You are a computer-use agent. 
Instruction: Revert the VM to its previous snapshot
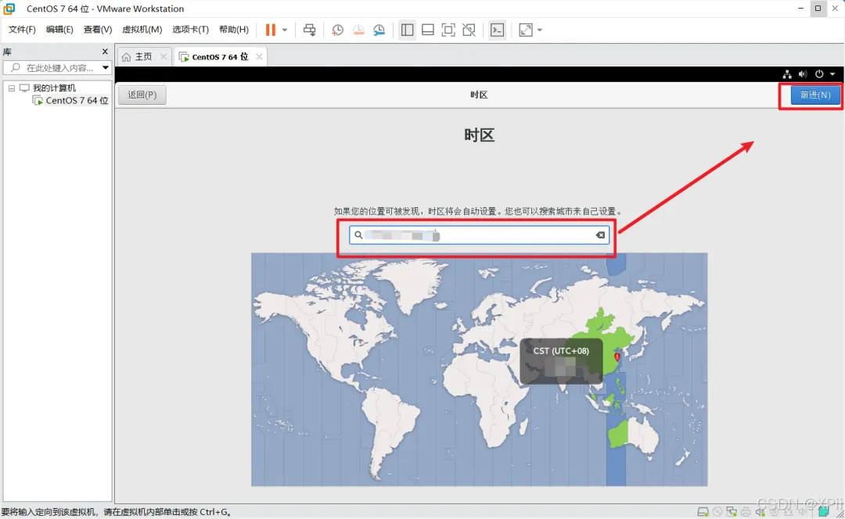pyautogui.click(x=358, y=30)
